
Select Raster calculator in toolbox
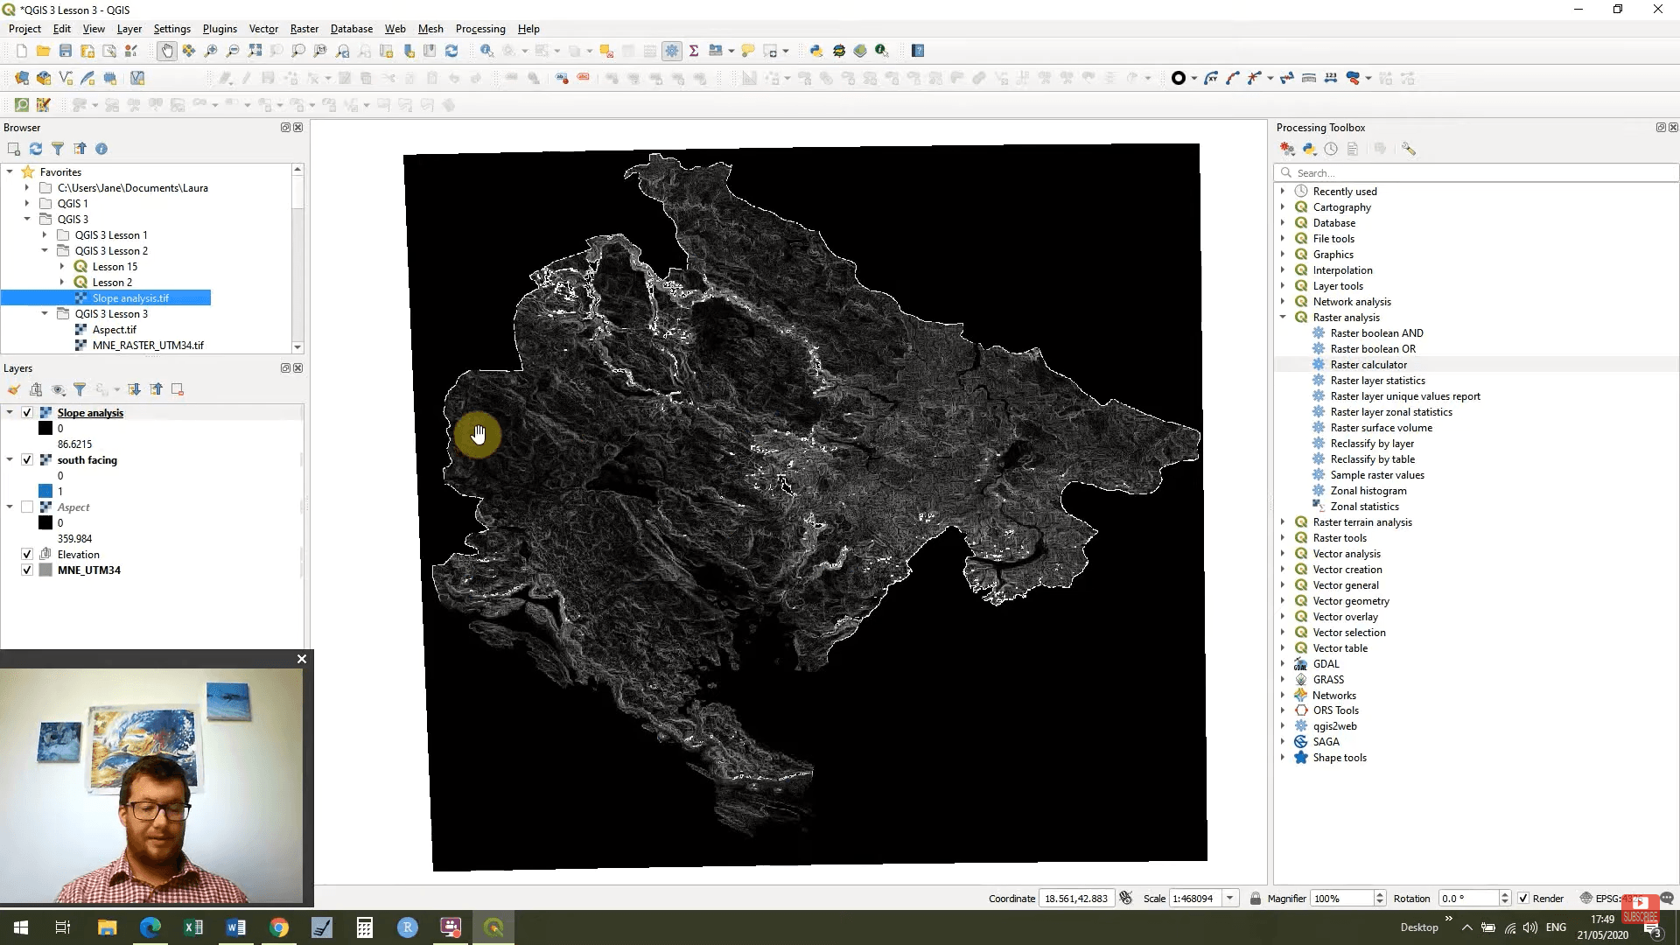point(1368,365)
